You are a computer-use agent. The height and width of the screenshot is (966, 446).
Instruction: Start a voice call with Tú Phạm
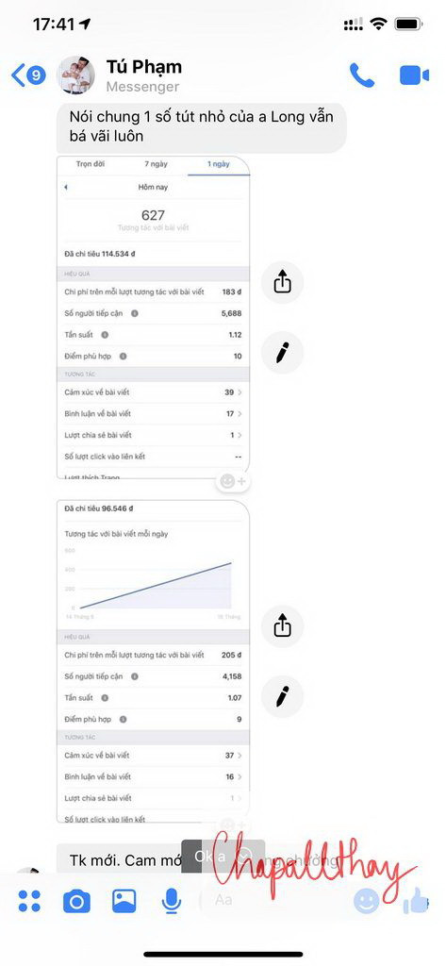coord(361,75)
